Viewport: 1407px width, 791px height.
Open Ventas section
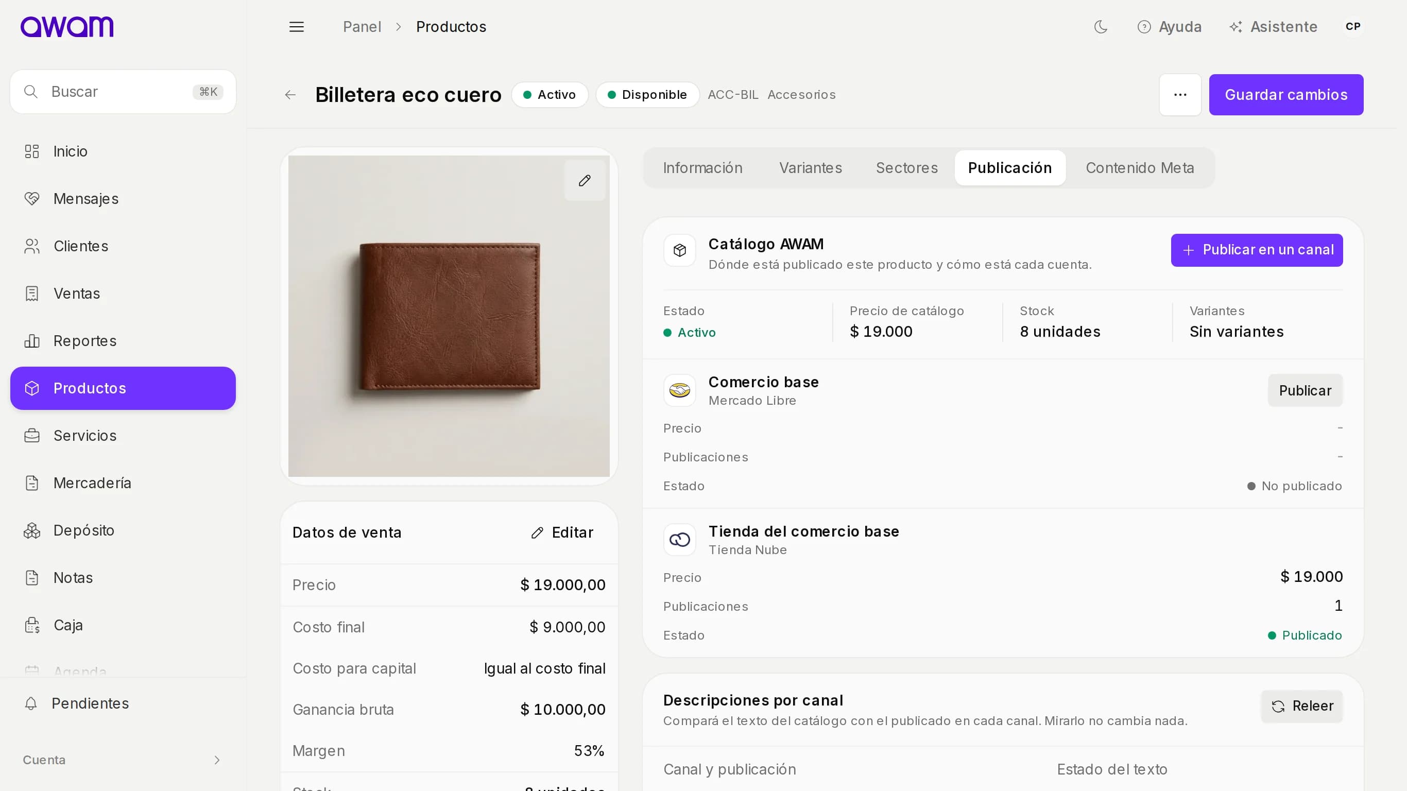[x=123, y=294]
